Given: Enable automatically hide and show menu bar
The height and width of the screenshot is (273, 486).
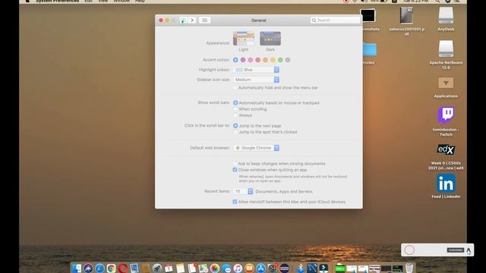Looking at the screenshot, I should [x=235, y=88].
